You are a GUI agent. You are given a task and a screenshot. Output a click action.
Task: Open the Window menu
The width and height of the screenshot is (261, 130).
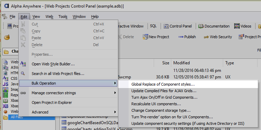79,17
